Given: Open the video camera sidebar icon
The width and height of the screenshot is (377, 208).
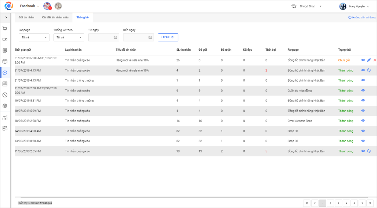Looking at the screenshot, I should click(x=5, y=39).
